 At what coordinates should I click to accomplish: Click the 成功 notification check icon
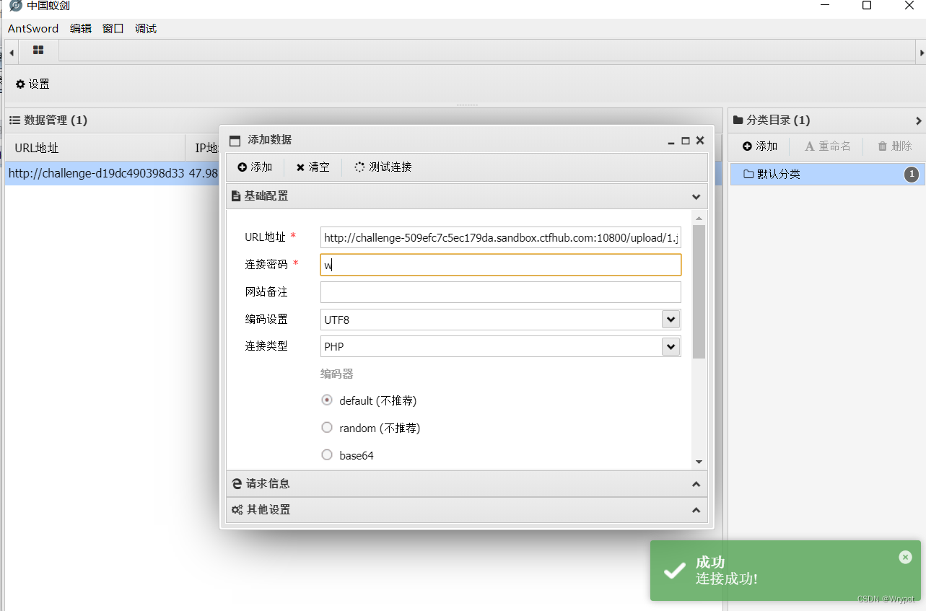point(675,571)
